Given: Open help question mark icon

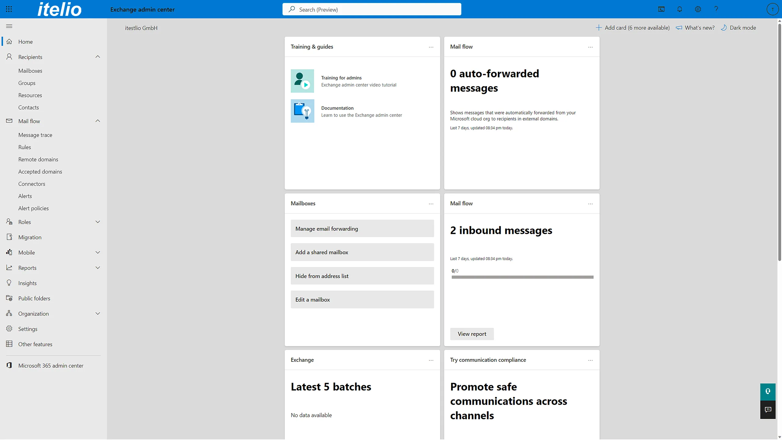Looking at the screenshot, I should (x=716, y=9).
